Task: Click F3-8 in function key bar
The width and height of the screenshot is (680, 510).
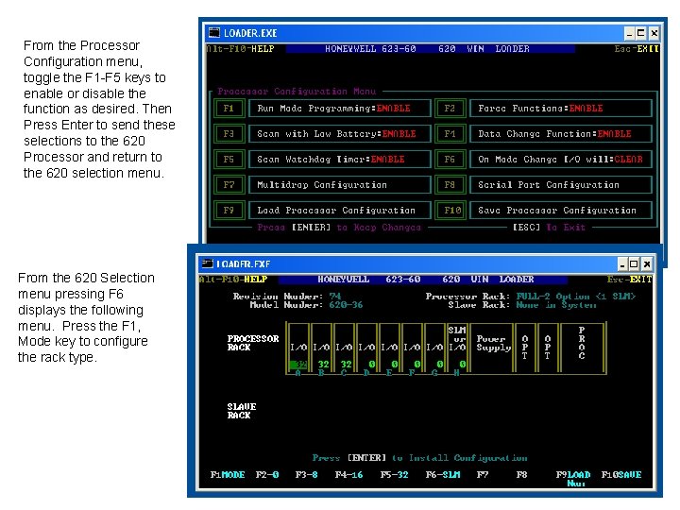Action: [x=306, y=475]
